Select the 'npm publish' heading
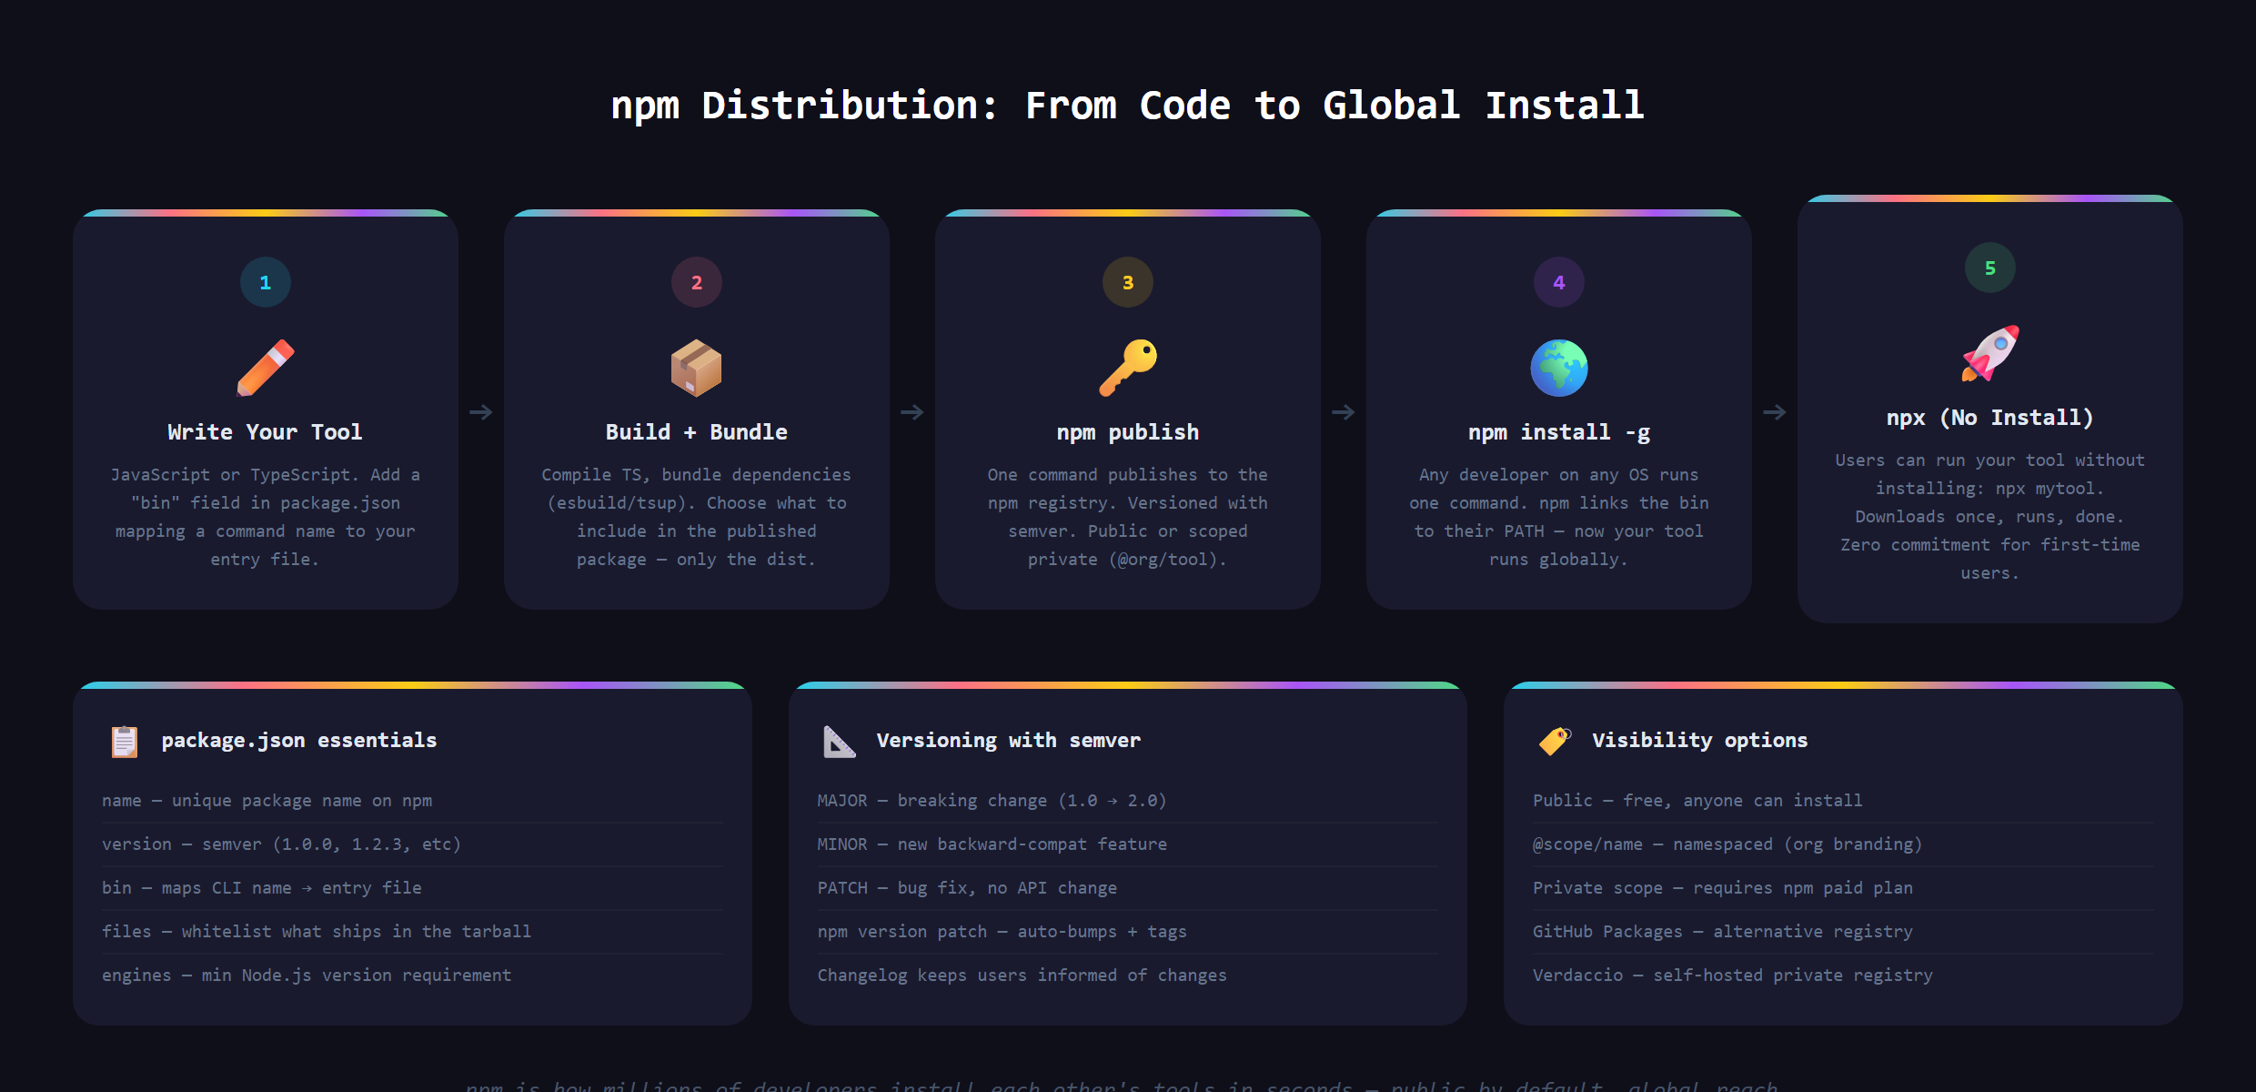Image resolution: width=2256 pixels, height=1092 pixels. click(x=1128, y=432)
